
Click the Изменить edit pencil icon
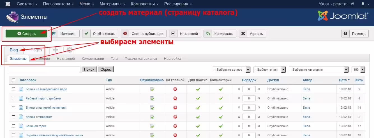(54, 34)
